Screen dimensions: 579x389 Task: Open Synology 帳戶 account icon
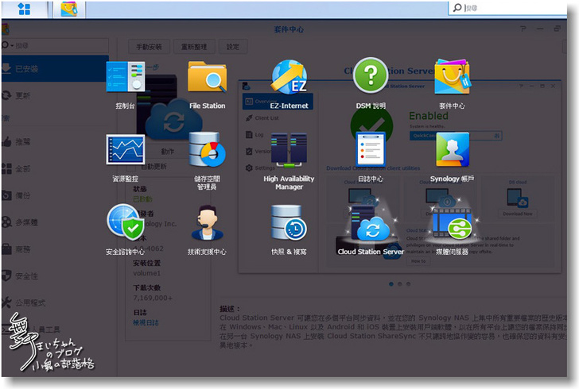point(452,151)
